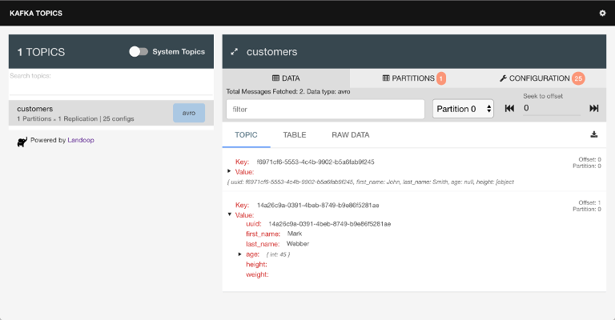
Task: Click the uuid field label
Action: (x=254, y=224)
